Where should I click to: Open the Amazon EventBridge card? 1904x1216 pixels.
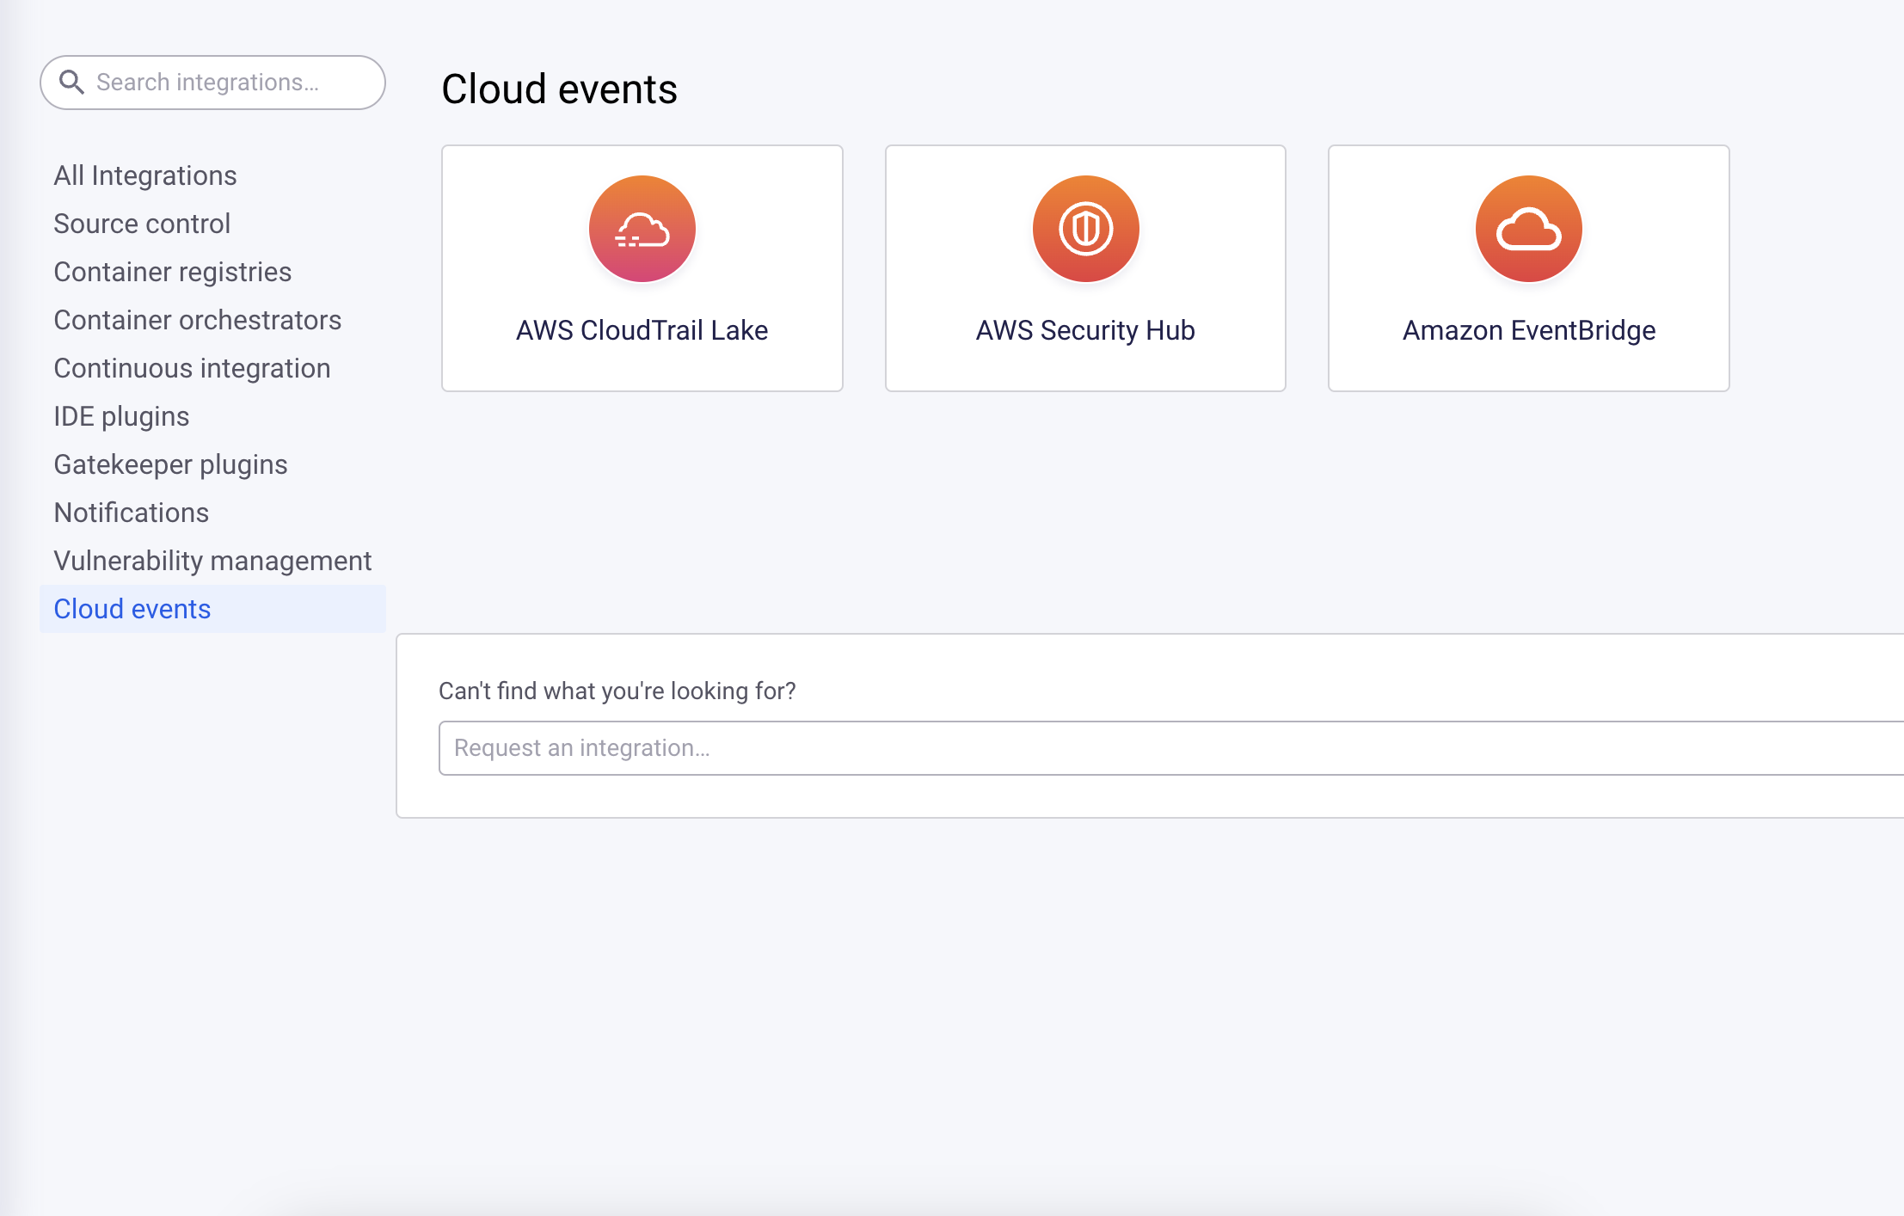coord(1528,269)
